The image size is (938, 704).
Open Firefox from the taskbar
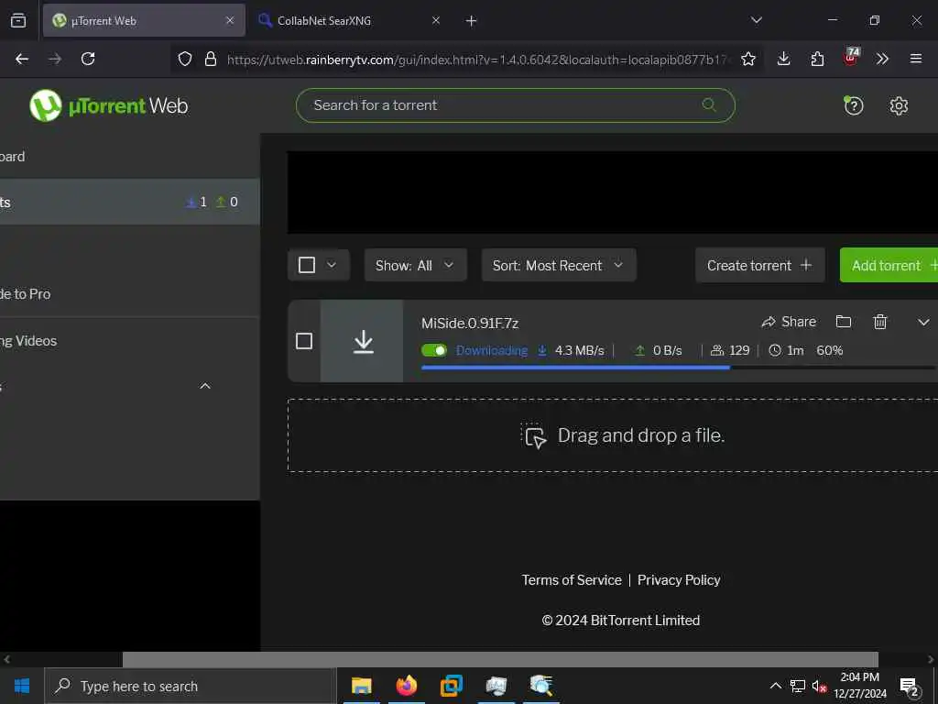pos(406,686)
